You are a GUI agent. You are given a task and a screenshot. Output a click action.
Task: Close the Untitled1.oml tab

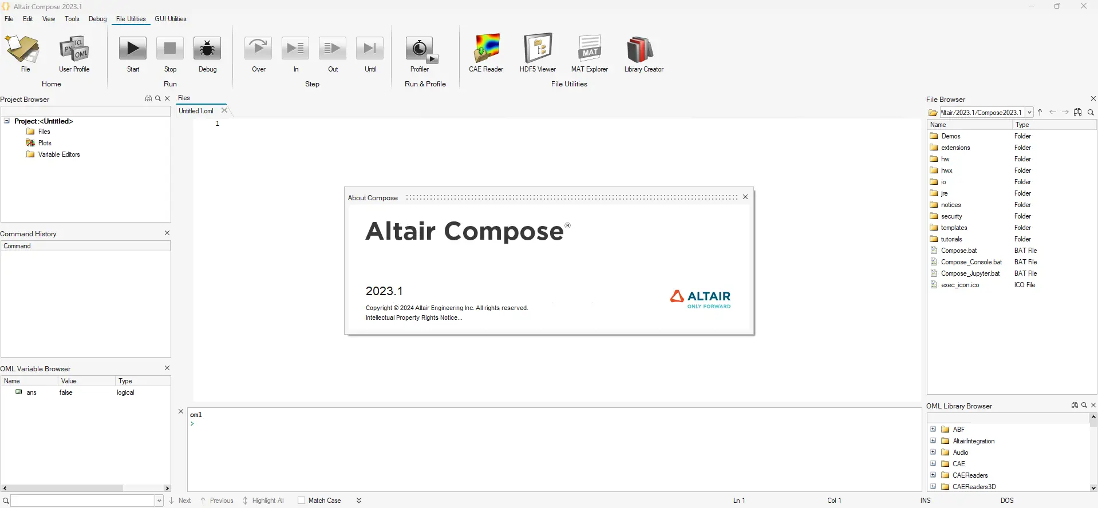pos(224,110)
